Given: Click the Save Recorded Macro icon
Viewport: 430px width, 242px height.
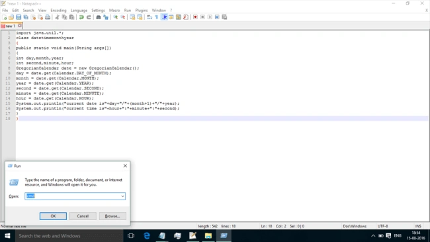Looking at the screenshot, I should (224, 17).
